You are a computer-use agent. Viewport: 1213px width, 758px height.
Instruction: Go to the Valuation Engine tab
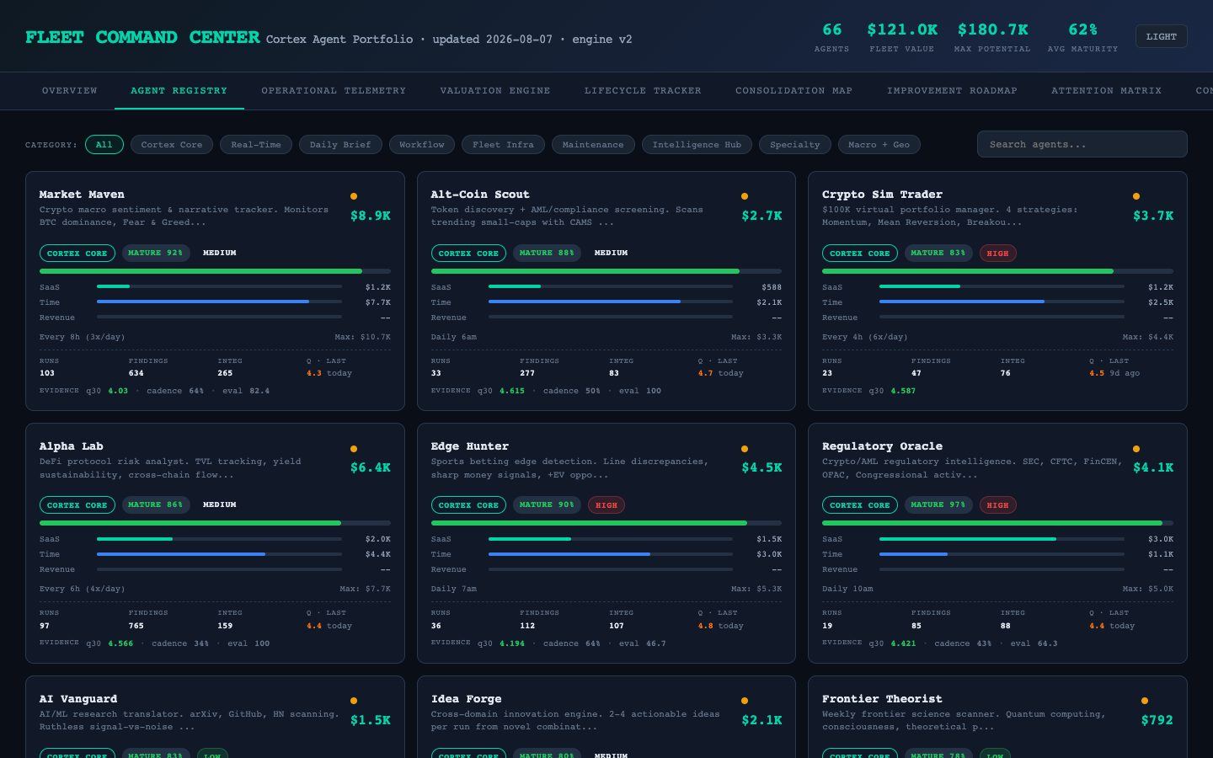point(495,91)
